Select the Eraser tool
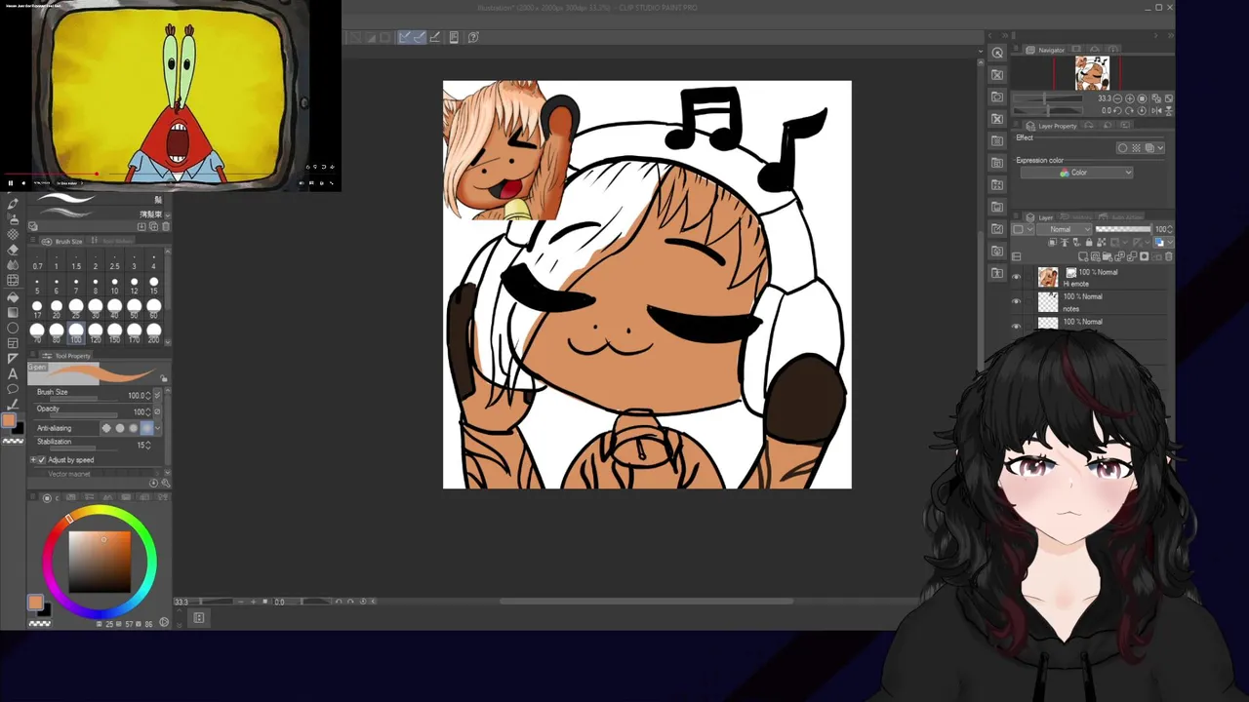The width and height of the screenshot is (1249, 702). [13, 250]
